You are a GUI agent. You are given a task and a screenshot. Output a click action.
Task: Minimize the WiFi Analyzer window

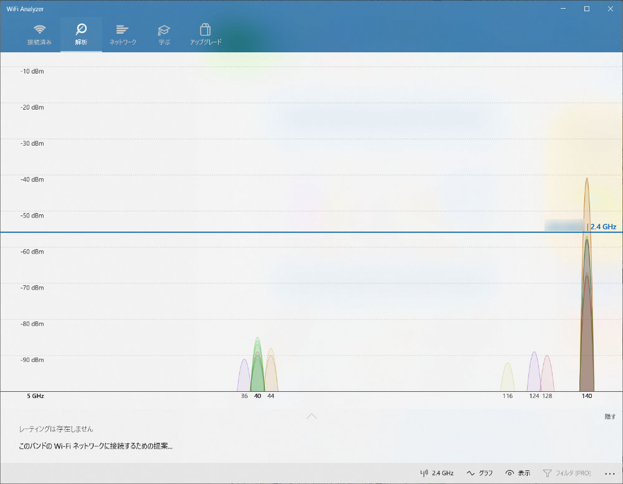pos(563,9)
